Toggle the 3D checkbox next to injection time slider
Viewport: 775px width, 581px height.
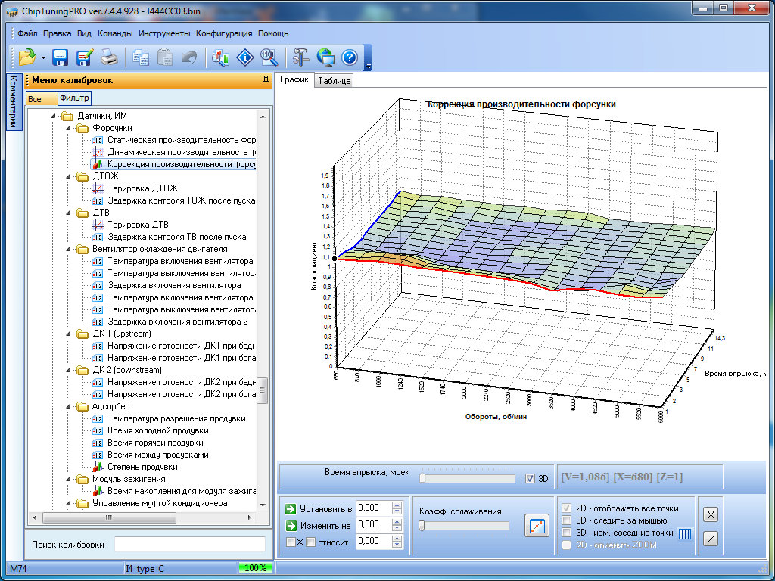[x=530, y=478]
